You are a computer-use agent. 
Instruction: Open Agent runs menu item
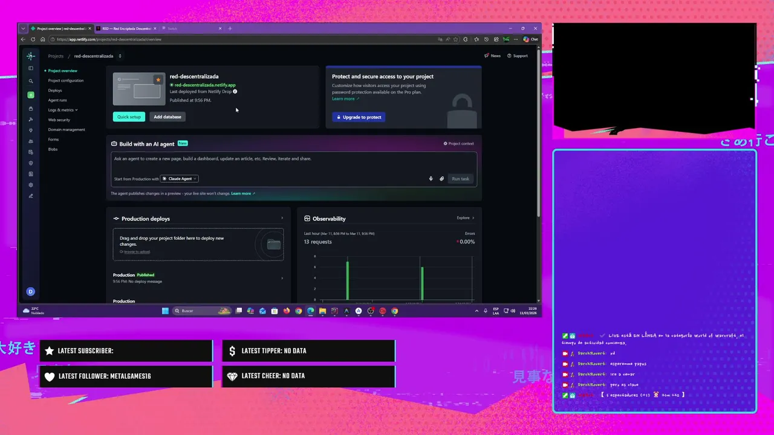[57, 100]
